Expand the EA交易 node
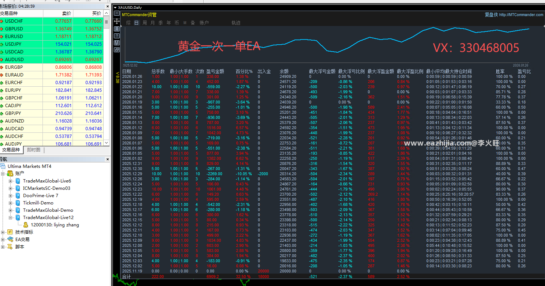545x286 pixels. tap(3, 240)
